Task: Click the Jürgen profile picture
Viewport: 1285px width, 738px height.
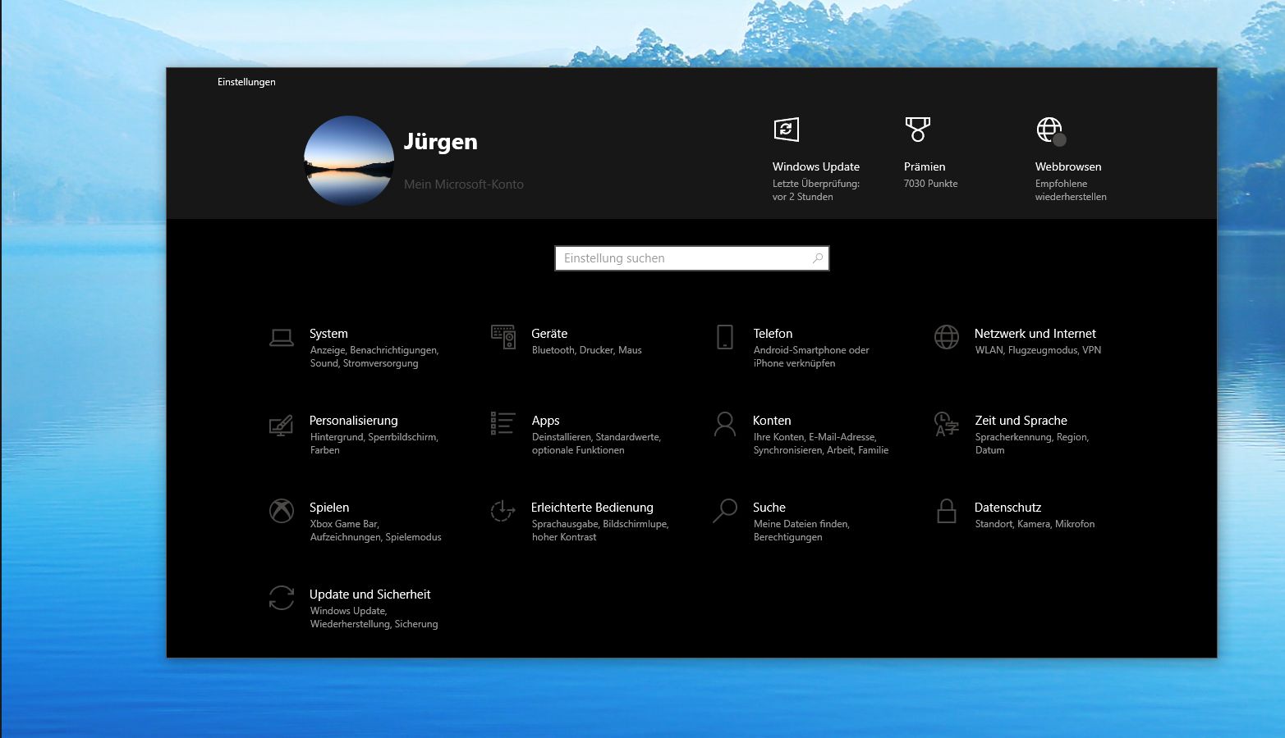Action: [349, 161]
